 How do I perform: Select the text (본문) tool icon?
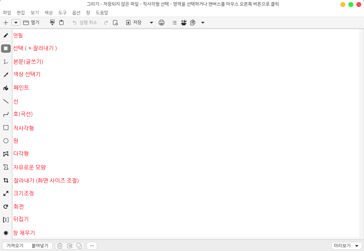(x=6, y=62)
